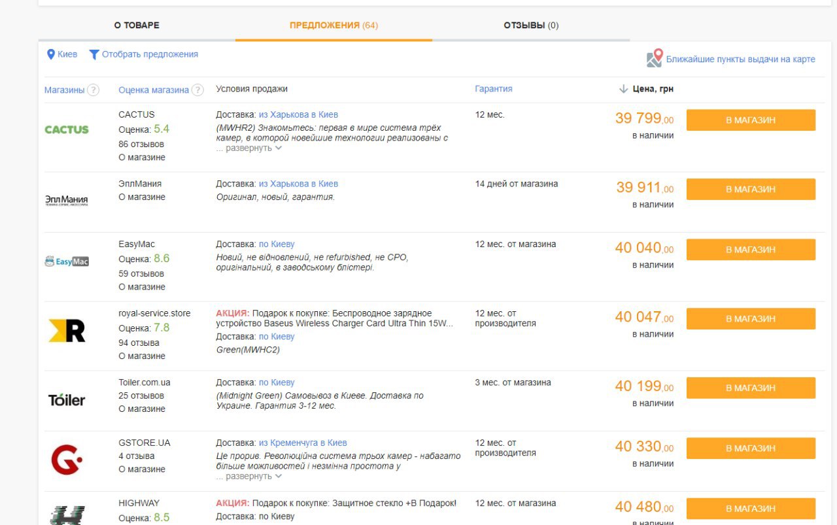Open CACTUS delivery link из Харькова в Киев
837x525 pixels.
click(298, 114)
